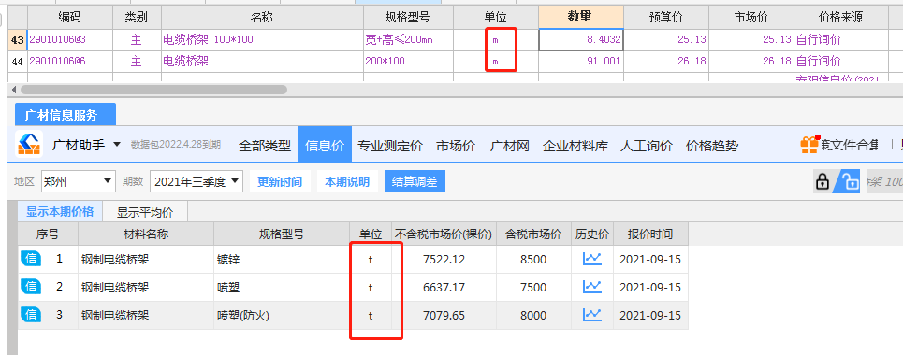Switch to 全部类型 tab
The image size is (903, 355).
[265, 146]
